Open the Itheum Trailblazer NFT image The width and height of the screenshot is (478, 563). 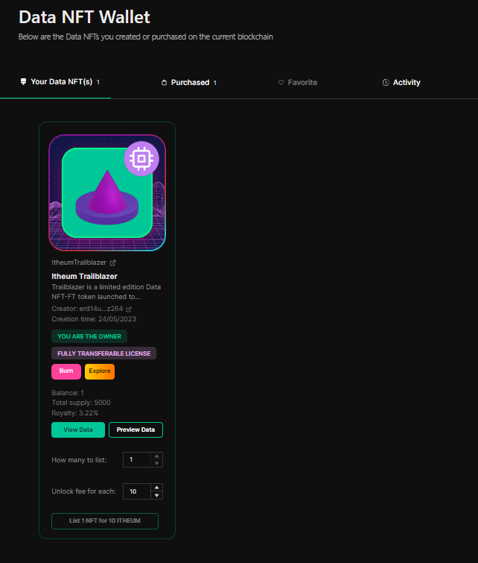(107, 193)
